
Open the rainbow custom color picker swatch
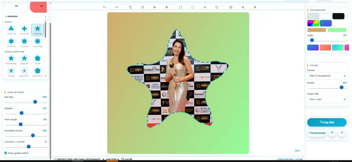pos(313,23)
